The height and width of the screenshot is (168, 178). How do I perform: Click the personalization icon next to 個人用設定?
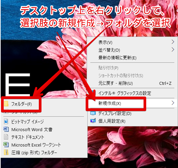coord(93,121)
